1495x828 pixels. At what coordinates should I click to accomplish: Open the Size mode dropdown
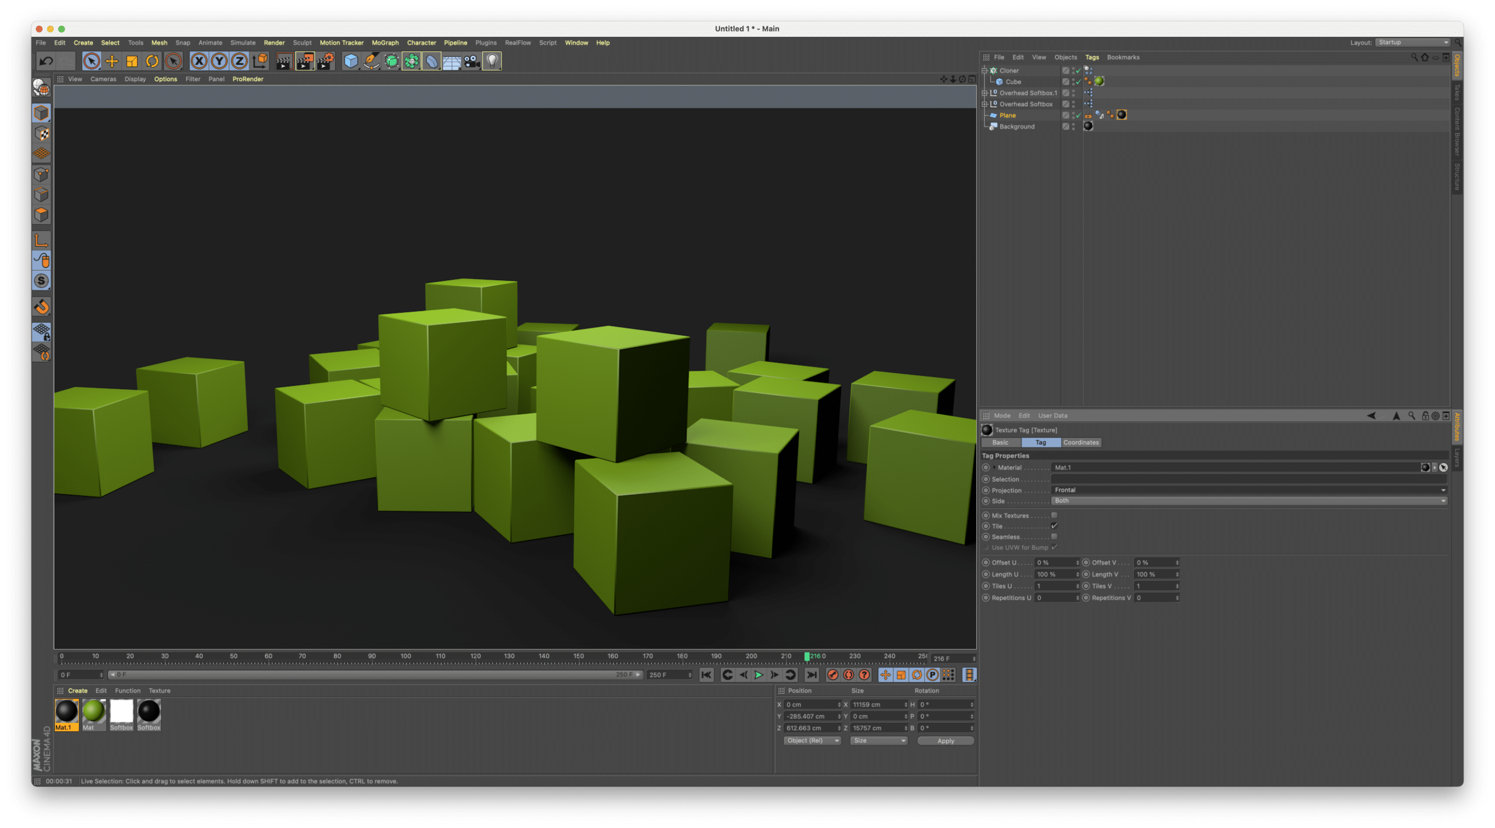pos(879,740)
